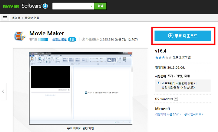Click the play button in screenshot
218x132 pixels.
click(x=50, y=95)
